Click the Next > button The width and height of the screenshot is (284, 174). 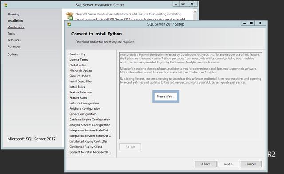point(228,164)
